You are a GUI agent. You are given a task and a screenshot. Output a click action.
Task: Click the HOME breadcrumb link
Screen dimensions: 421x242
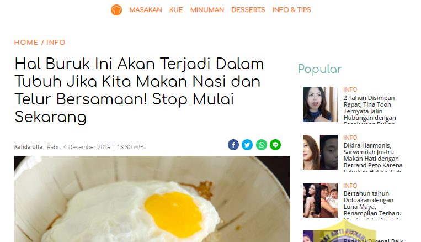(x=26, y=43)
